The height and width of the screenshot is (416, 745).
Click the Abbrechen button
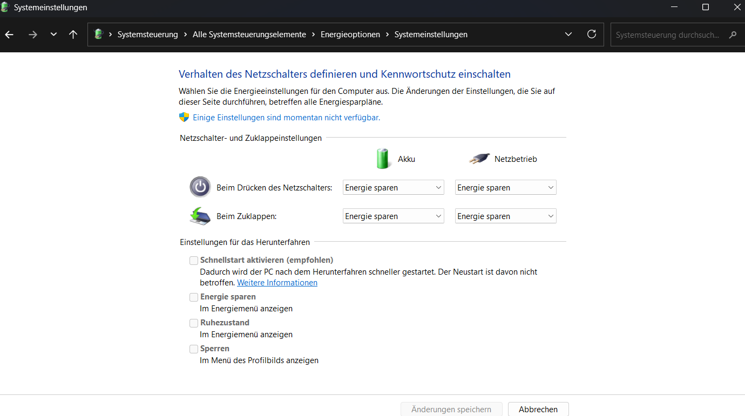point(538,410)
